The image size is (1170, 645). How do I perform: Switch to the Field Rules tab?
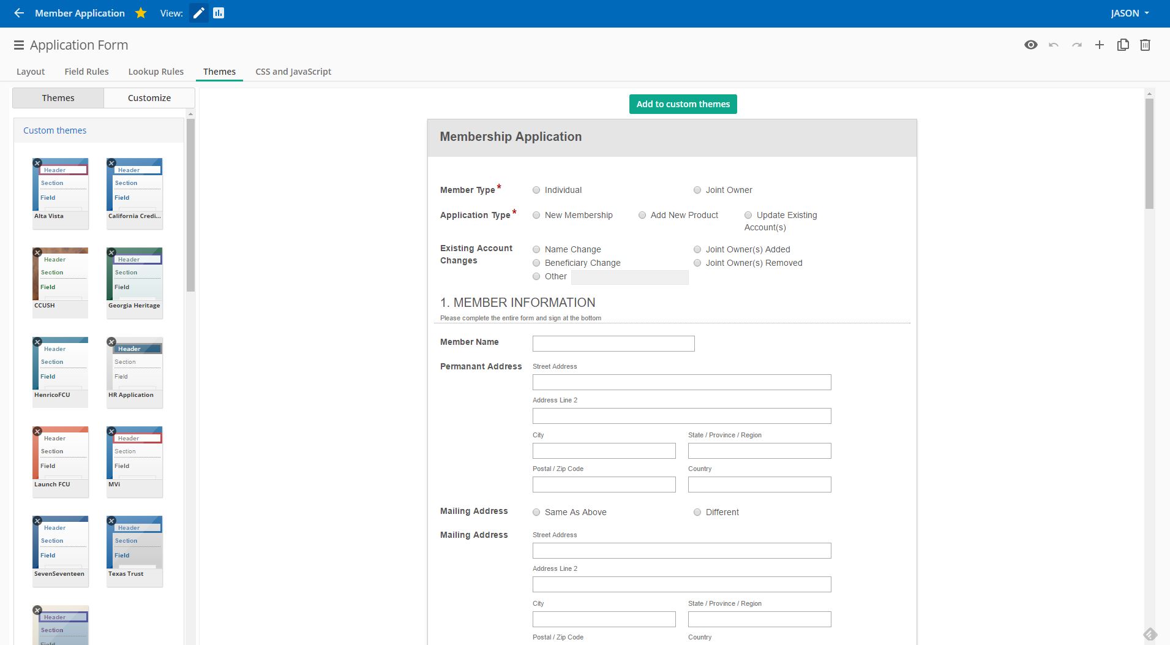[86, 72]
